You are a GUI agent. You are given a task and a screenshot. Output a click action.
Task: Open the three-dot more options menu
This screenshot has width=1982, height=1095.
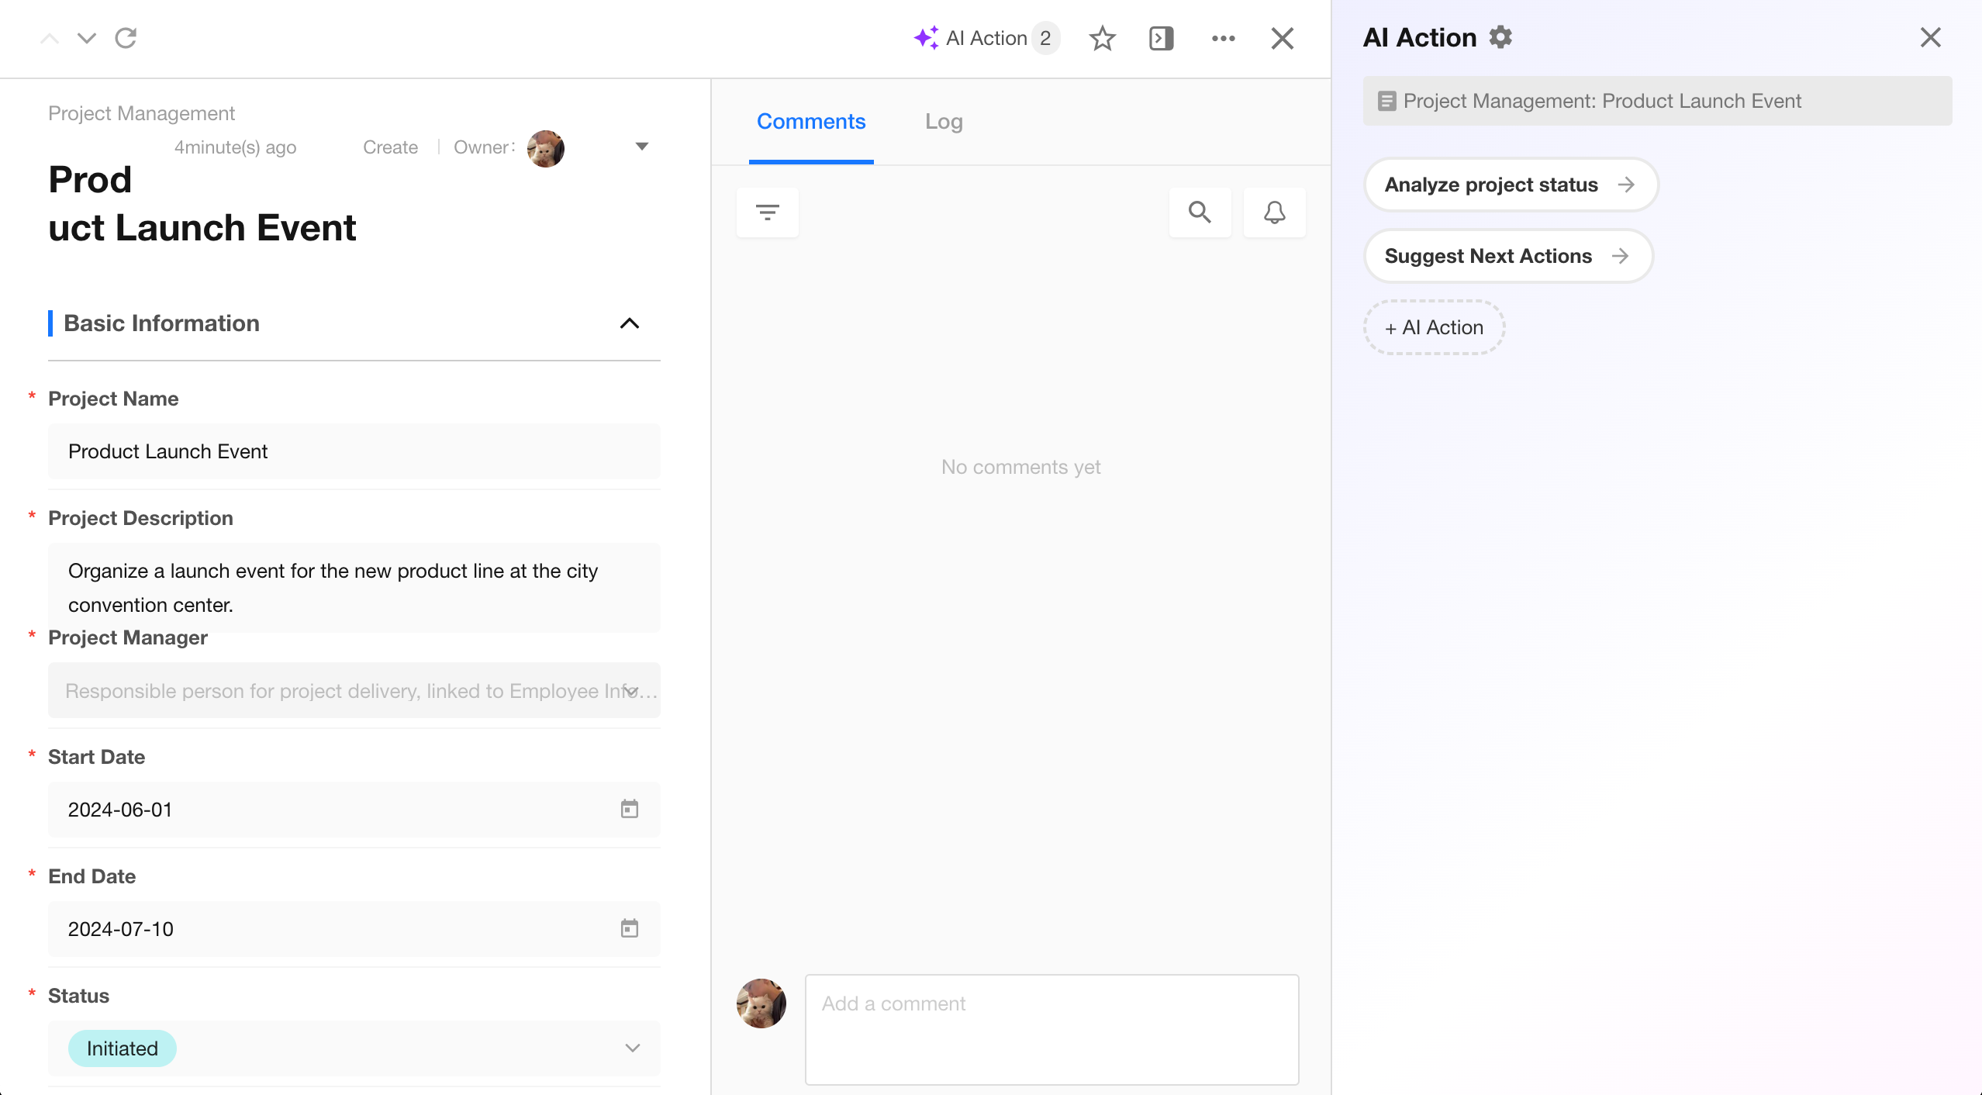coord(1223,38)
